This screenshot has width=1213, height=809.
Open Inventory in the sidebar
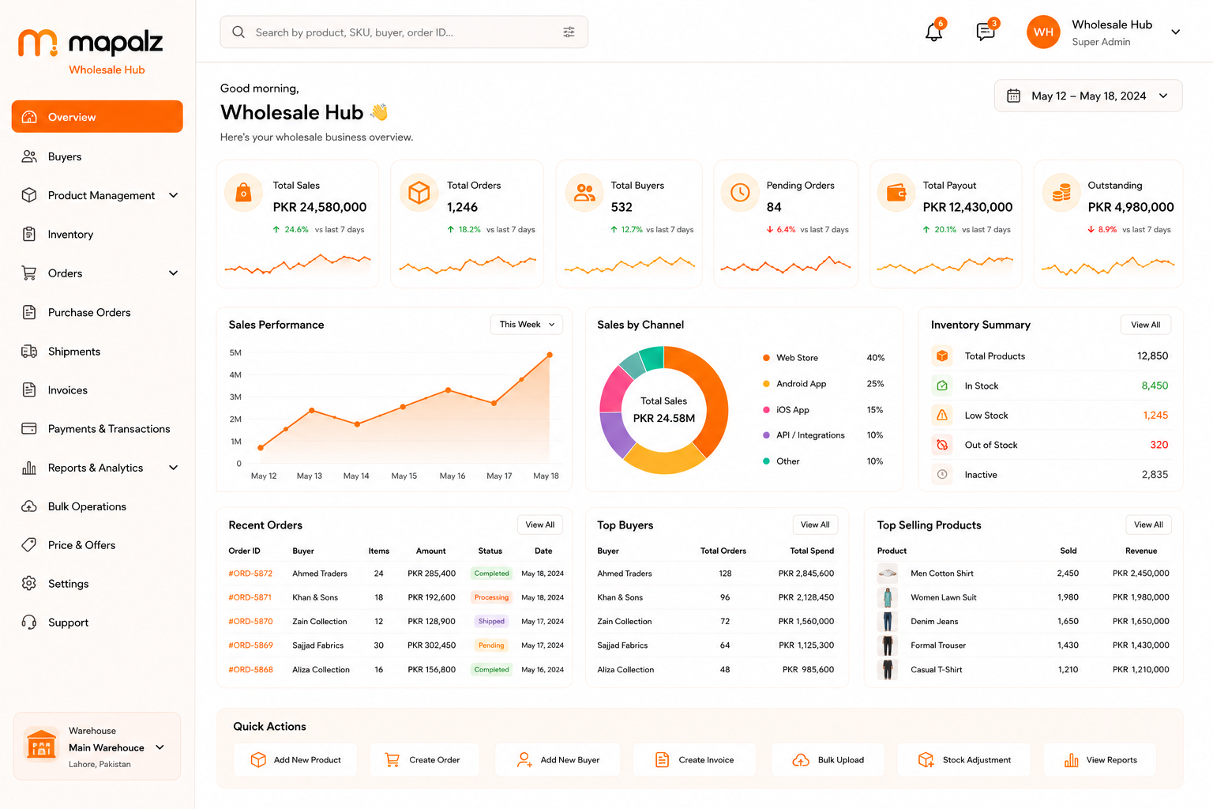tap(97, 235)
